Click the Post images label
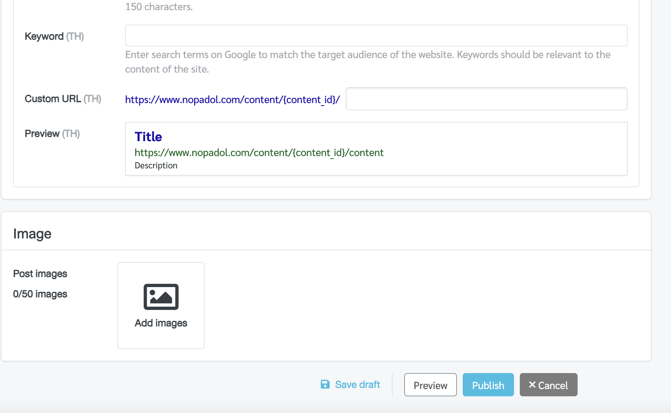The height and width of the screenshot is (413, 671). click(40, 274)
